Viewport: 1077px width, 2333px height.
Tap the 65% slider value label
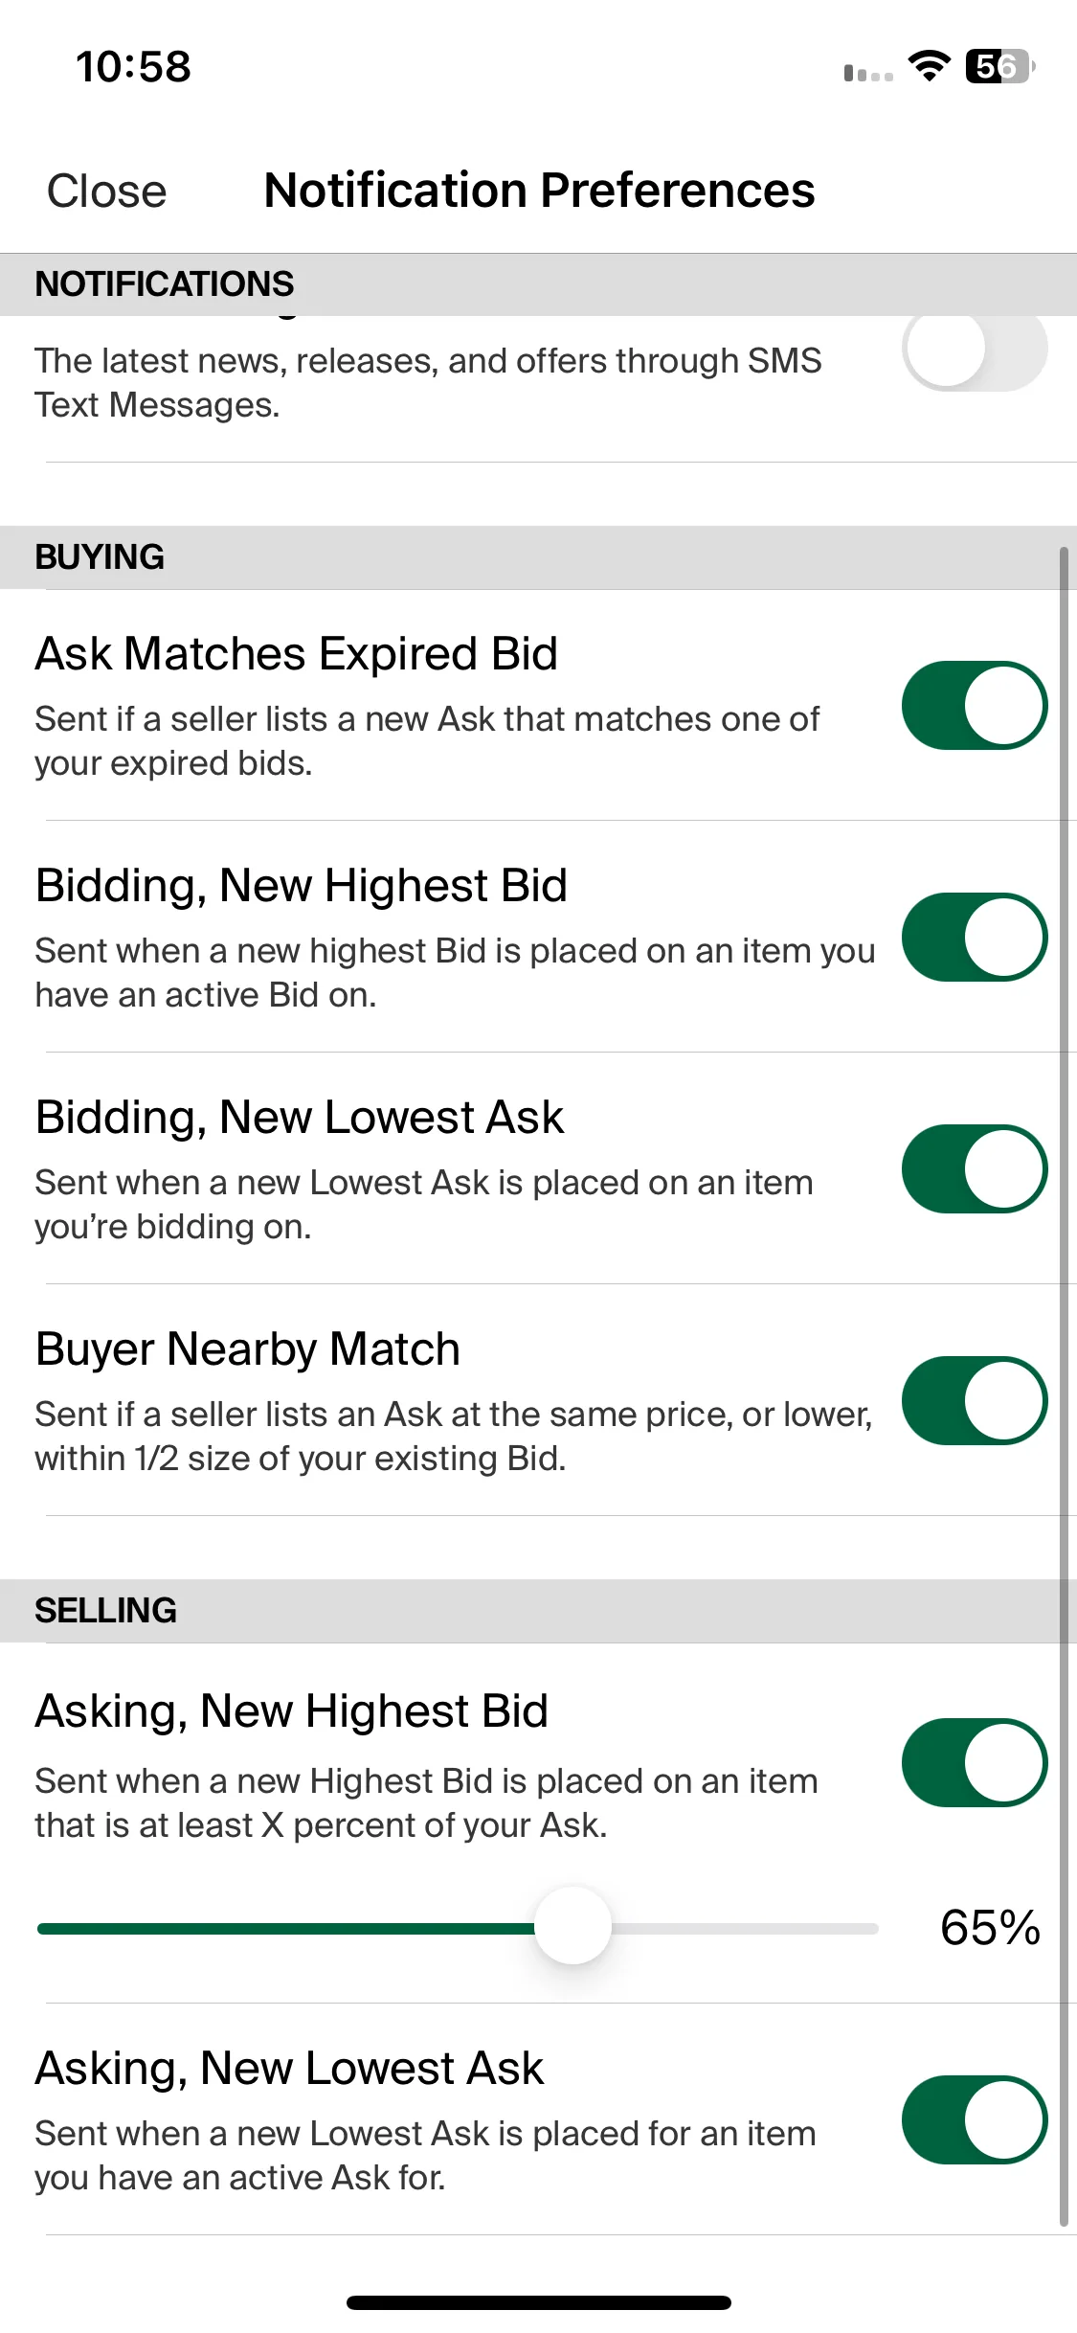(990, 1927)
